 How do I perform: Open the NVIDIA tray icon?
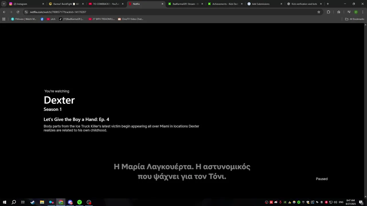coord(285,202)
